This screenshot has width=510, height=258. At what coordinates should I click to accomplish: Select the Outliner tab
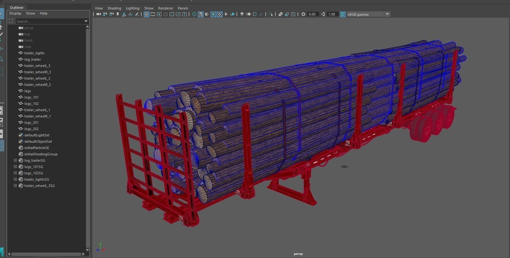[x=17, y=7]
